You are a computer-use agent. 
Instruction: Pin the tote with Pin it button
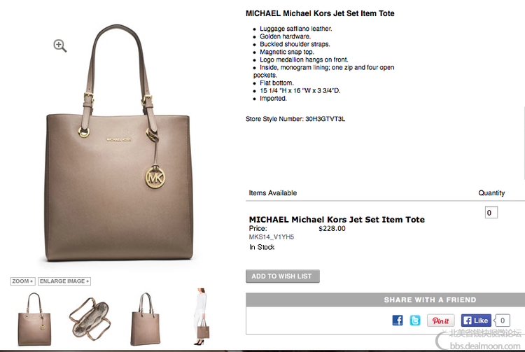440,321
